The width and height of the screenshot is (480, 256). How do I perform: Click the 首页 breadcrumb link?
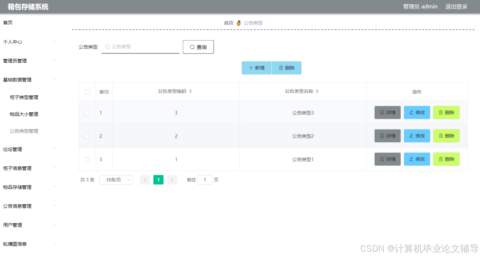[228, 23]
